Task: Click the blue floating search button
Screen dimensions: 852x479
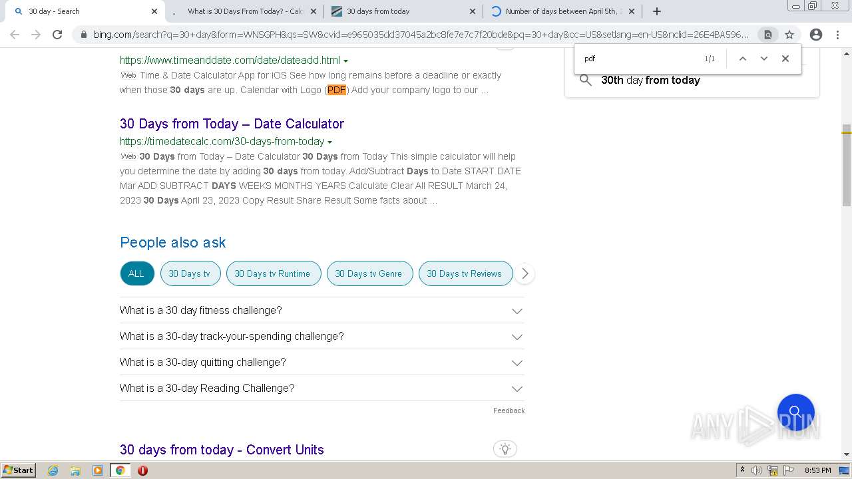Action: (x=796, y=412)
